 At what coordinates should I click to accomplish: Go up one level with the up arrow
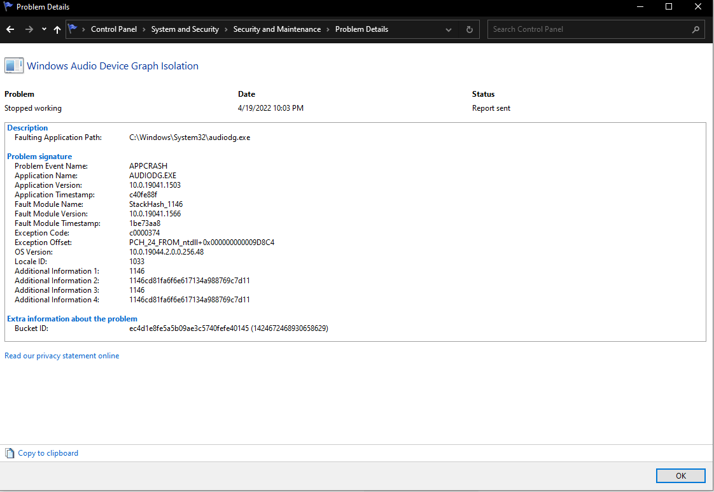57,29
